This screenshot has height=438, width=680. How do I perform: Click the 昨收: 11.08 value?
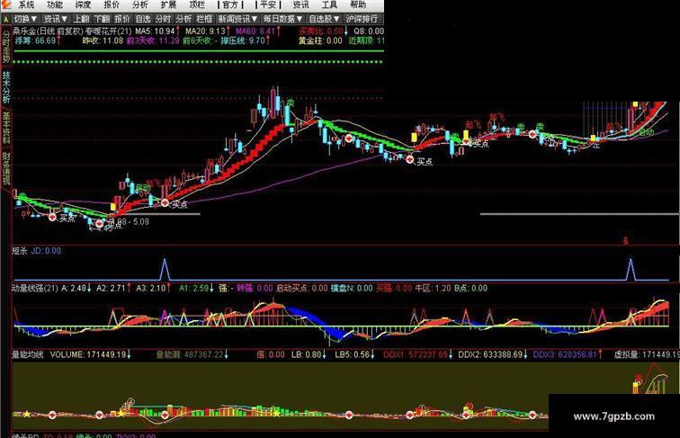click(x=103, y=40)
